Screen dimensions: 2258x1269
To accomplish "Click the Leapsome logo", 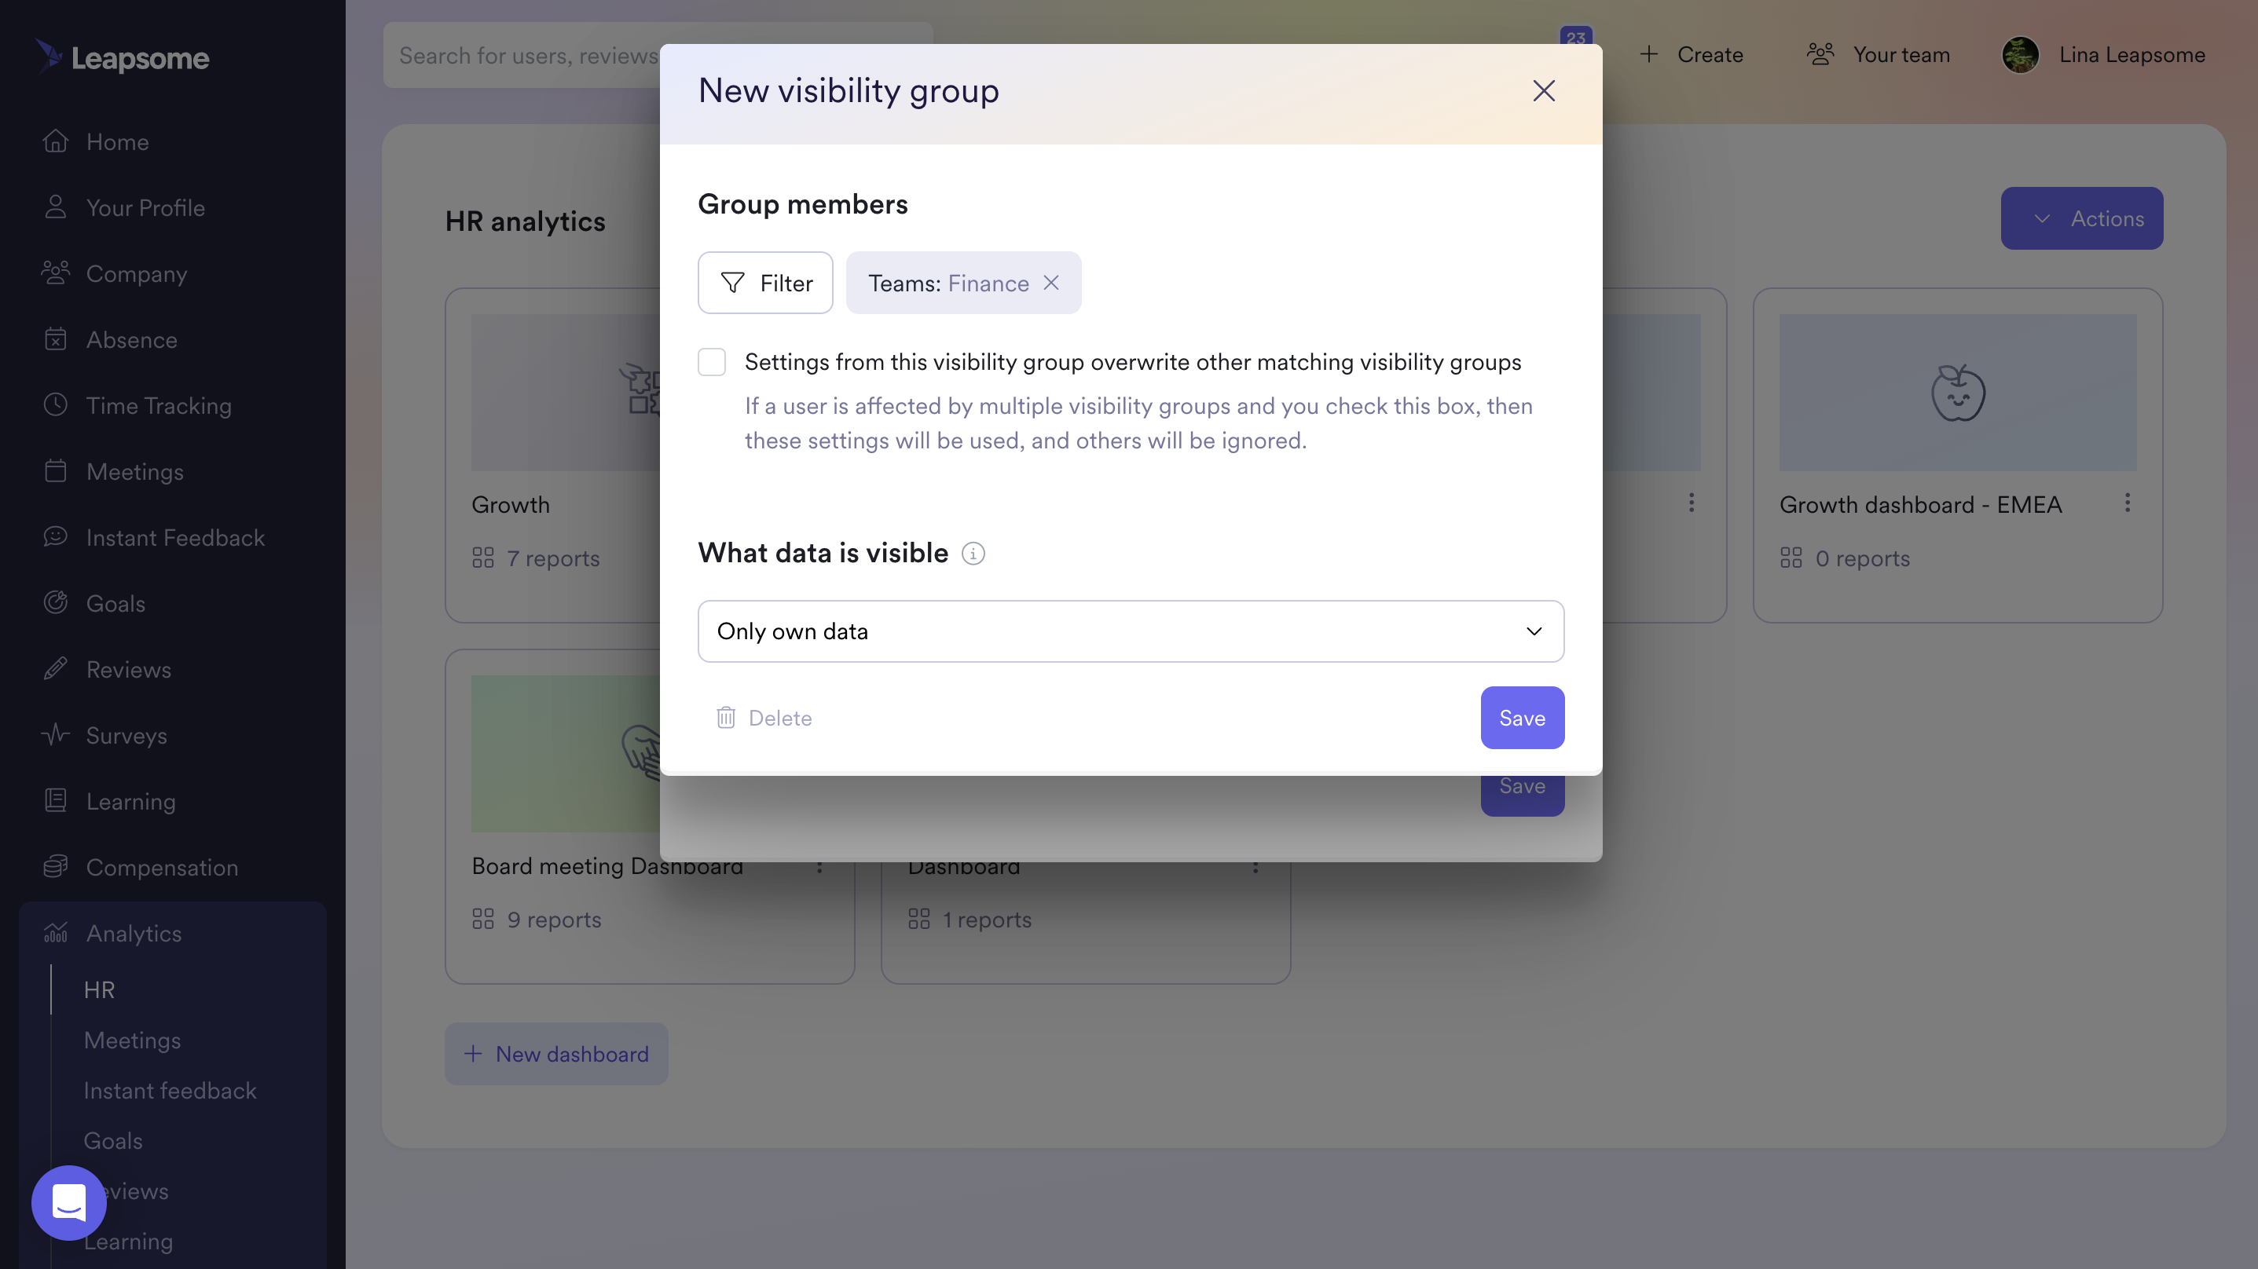I will [123, 58].
